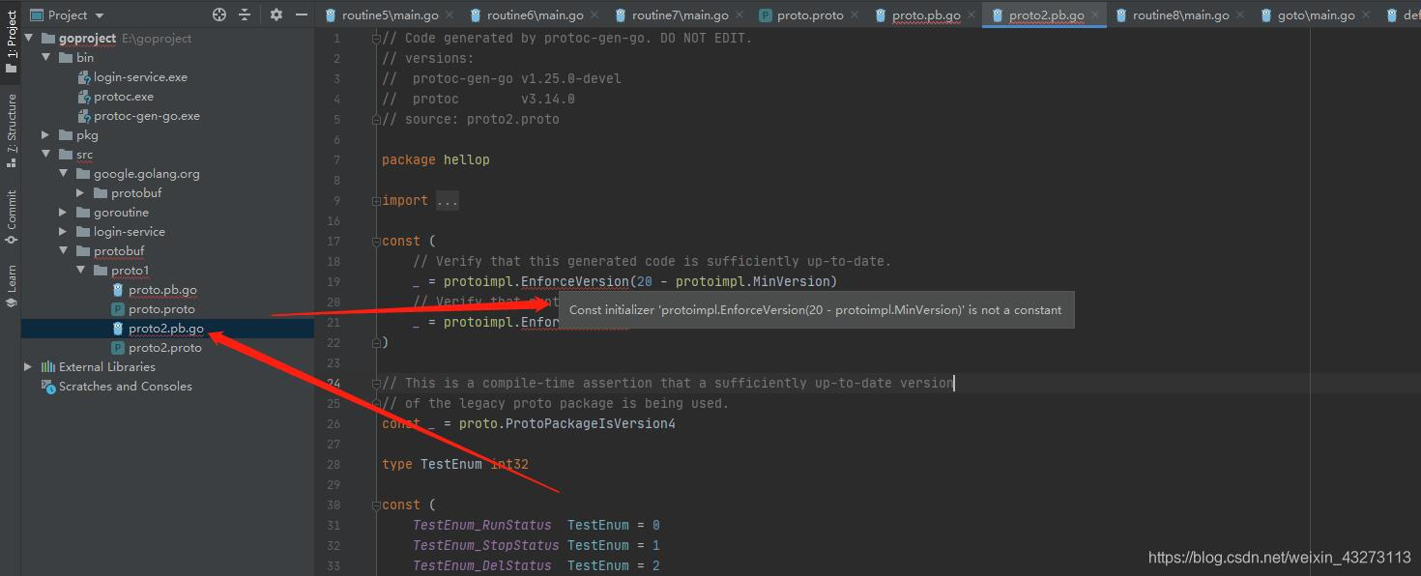The image size is (1421, 576).
Task: Collapse the goproject root folder
Action: pyautogui.click(x=29, y=39)
